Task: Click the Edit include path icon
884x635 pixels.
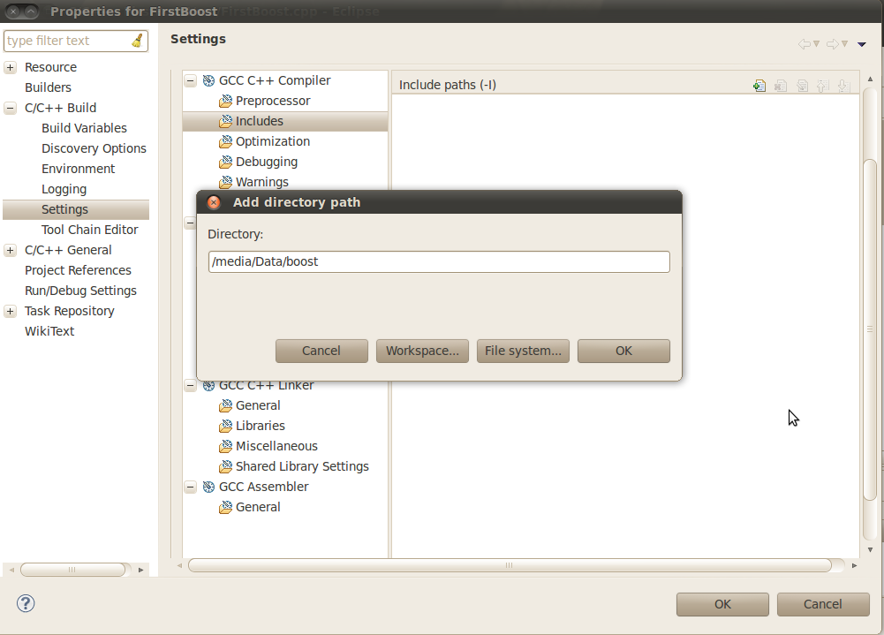Action: tap(802, 86)
